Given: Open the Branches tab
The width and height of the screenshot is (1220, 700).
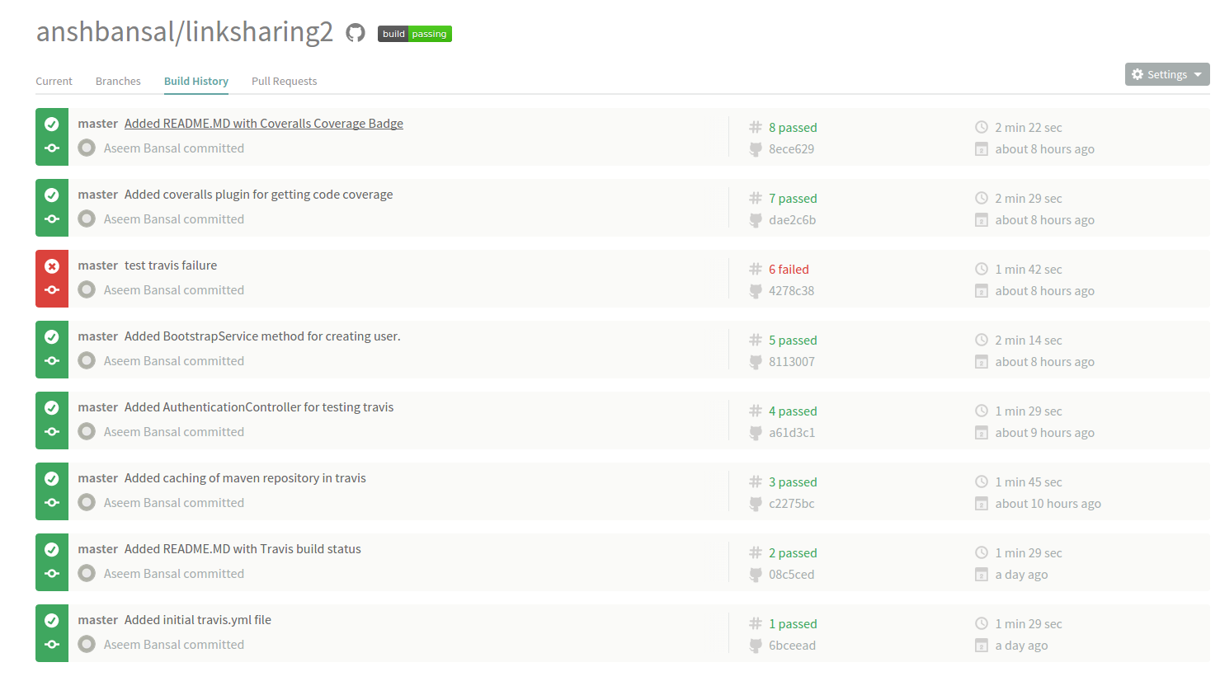Looking at the screenshot, I should point(118,81).
